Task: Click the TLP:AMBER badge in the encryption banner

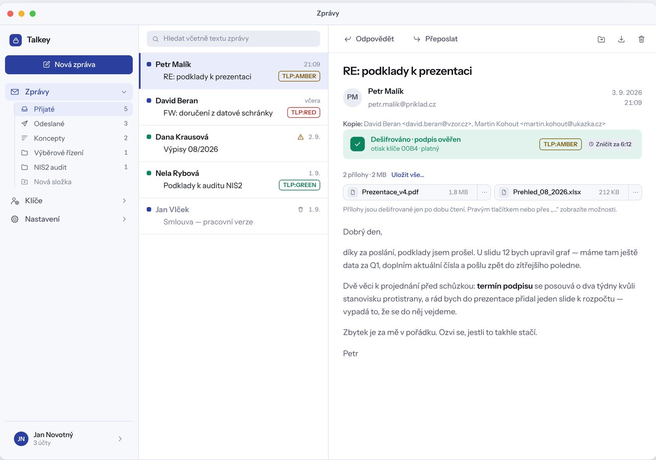Action: [561, 144]
